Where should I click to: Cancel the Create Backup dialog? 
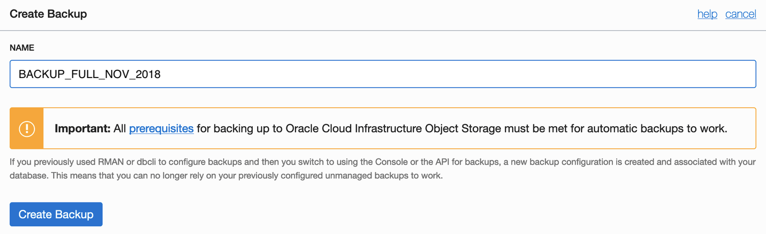point(741,14)
